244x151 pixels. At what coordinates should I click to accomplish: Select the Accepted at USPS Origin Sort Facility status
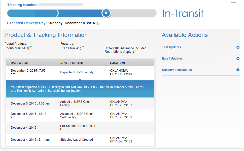[77, 116]
